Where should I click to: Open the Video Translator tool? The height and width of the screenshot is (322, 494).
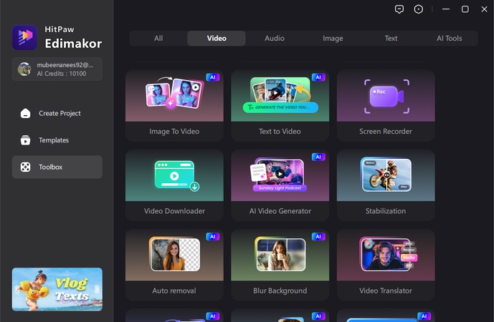pyautogui.click(x=386, y=263)
